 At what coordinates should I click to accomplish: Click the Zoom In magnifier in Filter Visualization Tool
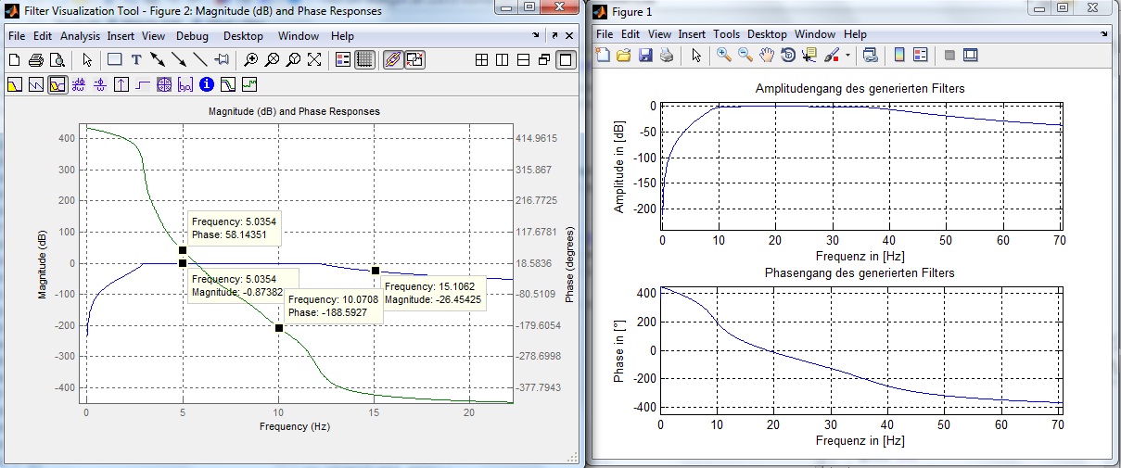point(250,60)
